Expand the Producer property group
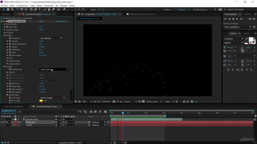257x144 pixels. (x=4, y=33)
